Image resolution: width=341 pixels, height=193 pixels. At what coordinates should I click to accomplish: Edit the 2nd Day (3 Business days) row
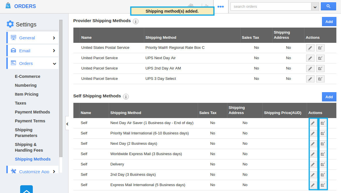click(313, 175)
